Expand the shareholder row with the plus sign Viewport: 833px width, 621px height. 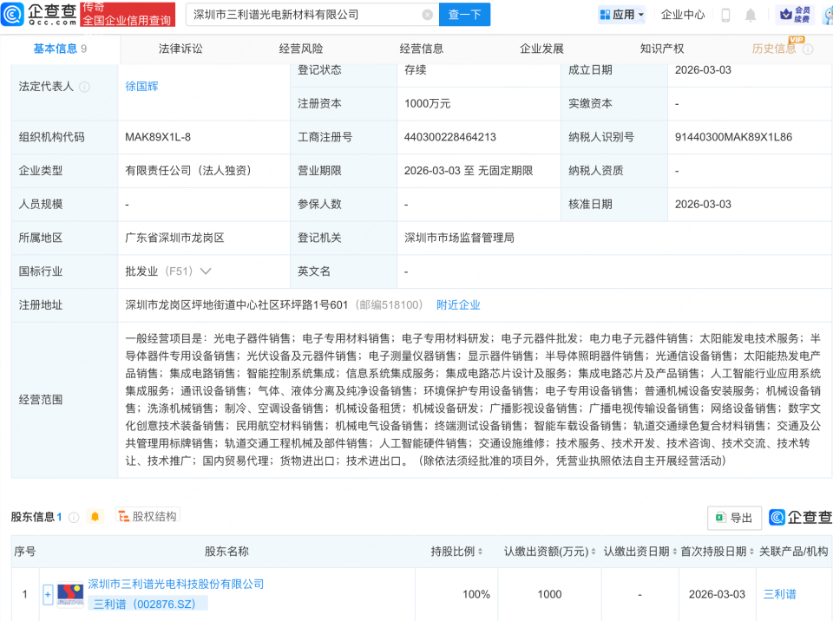48,594
